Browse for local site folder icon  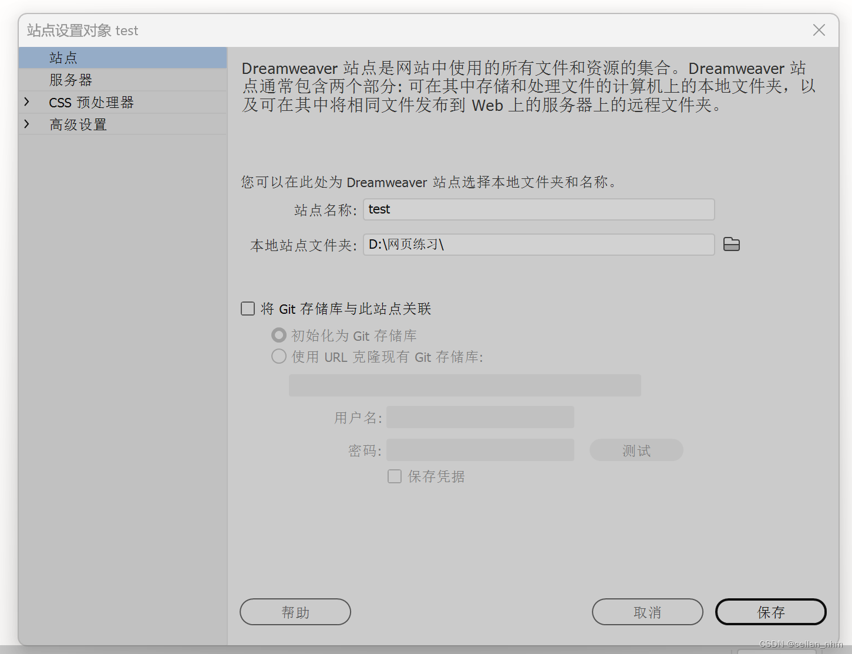click(x=731, y=244)
